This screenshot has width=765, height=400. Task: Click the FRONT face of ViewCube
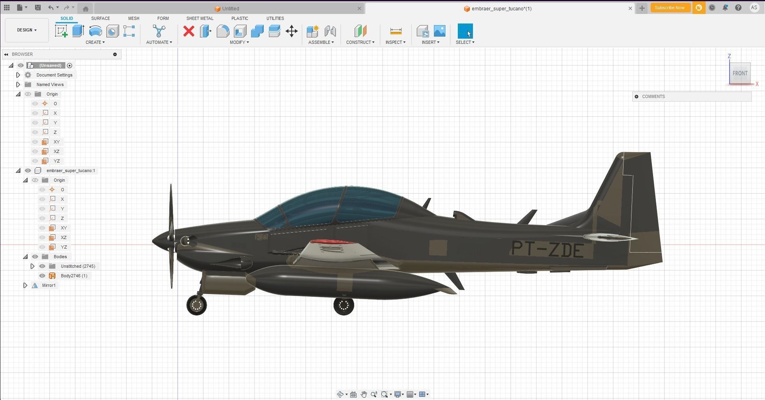(x=740, y=73)
